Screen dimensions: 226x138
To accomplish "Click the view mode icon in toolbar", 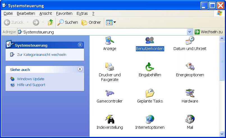I will (109, 23).
